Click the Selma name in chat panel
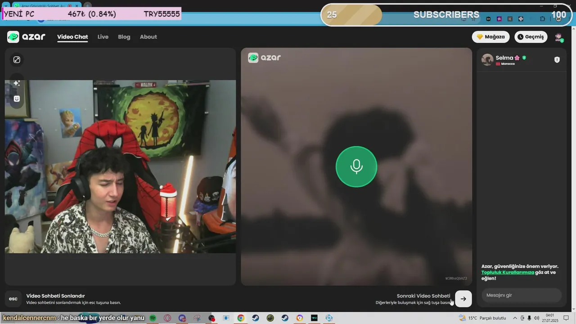Viewport: 576px width, 324px height. 504,58
